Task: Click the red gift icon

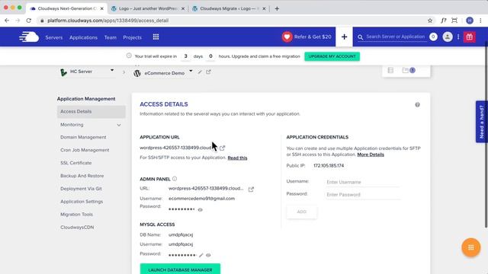Action: 470,37
